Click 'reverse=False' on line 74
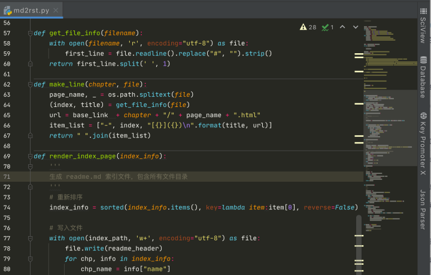The image size is (431, 275). point(329,207)
